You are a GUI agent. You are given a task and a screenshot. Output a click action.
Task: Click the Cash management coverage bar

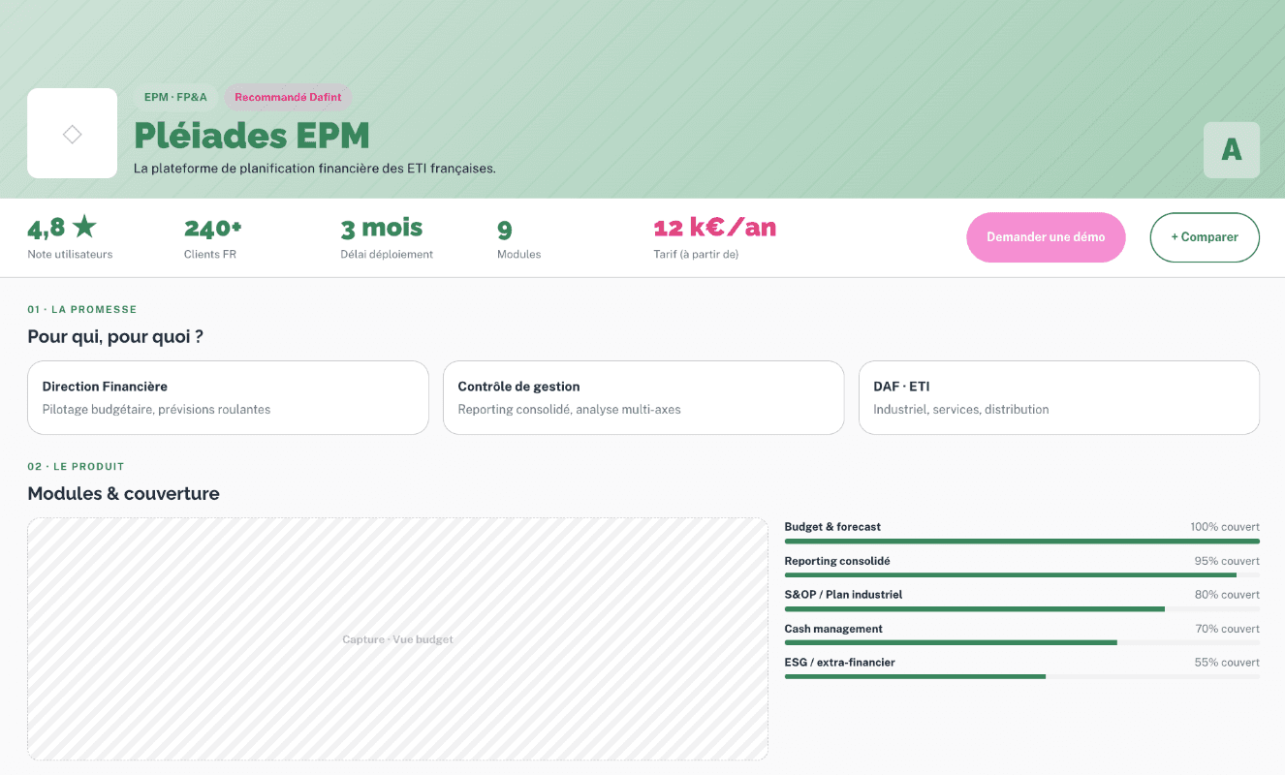(x=1022, y=642)
